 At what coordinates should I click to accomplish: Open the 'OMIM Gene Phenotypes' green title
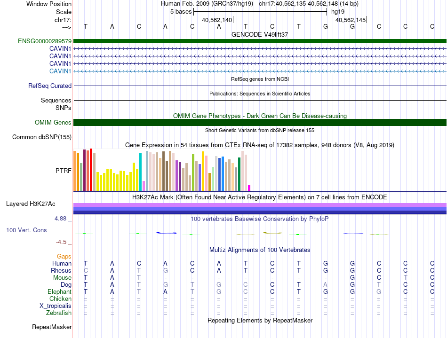point(260,116)
